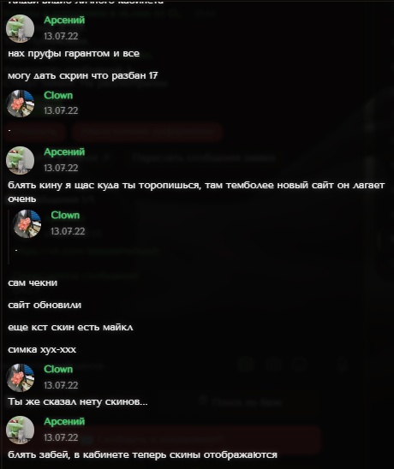The height and width of the screenshot is (469, 394).
Task: Select the message "могу дать скрин что разбан 17"
Action: (x=82, y=75)
